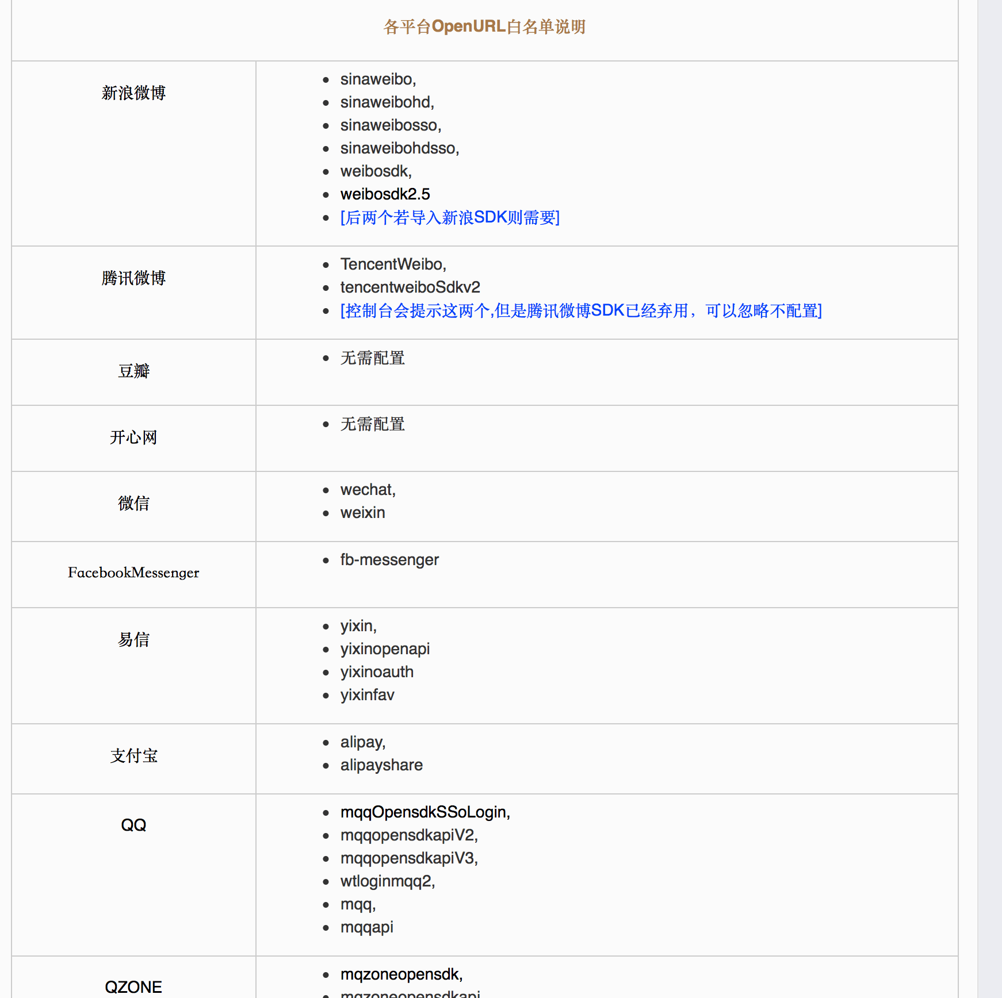Click the sinaweibo, list entry
The width and height of the screenshot is (1002, 998).
pos(378,79)
